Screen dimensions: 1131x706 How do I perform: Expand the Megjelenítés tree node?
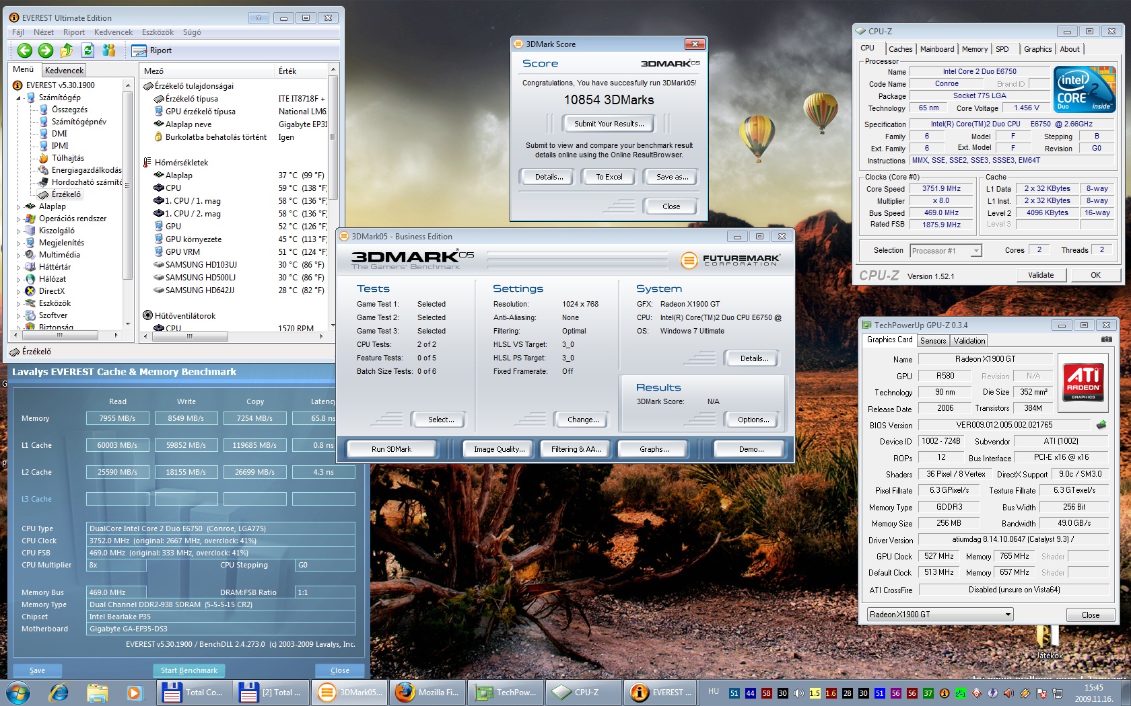(19, 243)
